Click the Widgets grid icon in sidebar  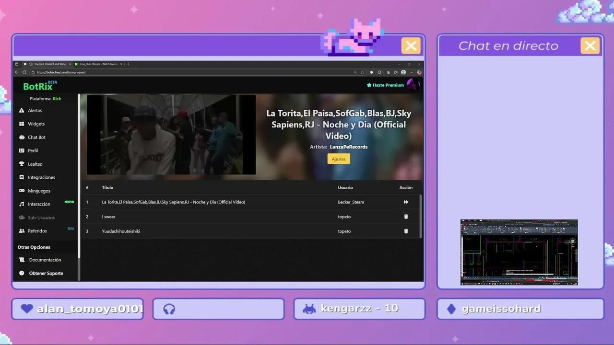click(x=21, y=124)
